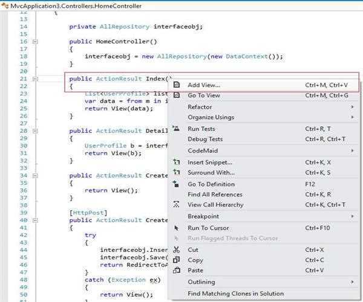Viewport: 363px width, 302px height.
Task: Expand the Organize Usings submenu arrow
Action: pos(352,117)
